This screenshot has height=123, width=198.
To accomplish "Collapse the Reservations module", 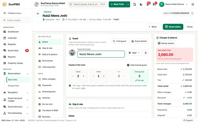I will pos(28,74).
